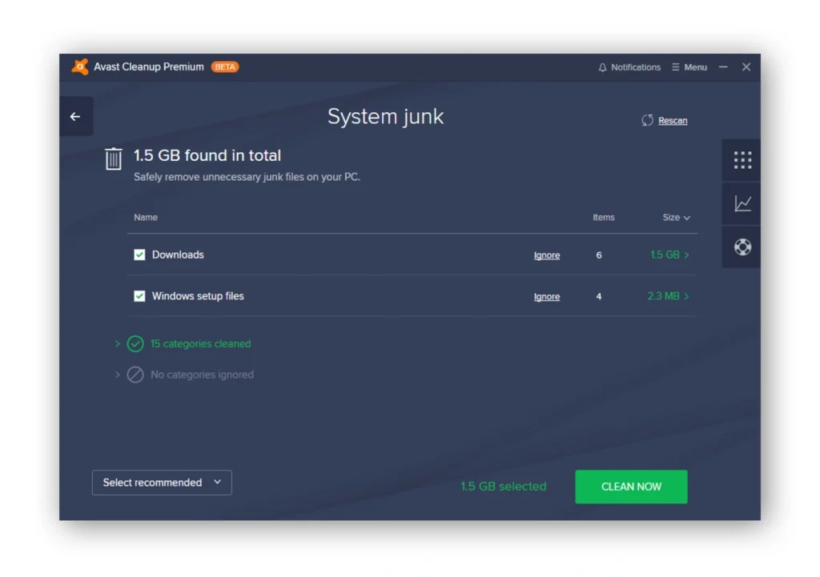Click Ignore link for Windows setup files

pyautogui.click(x=547, y=297)
